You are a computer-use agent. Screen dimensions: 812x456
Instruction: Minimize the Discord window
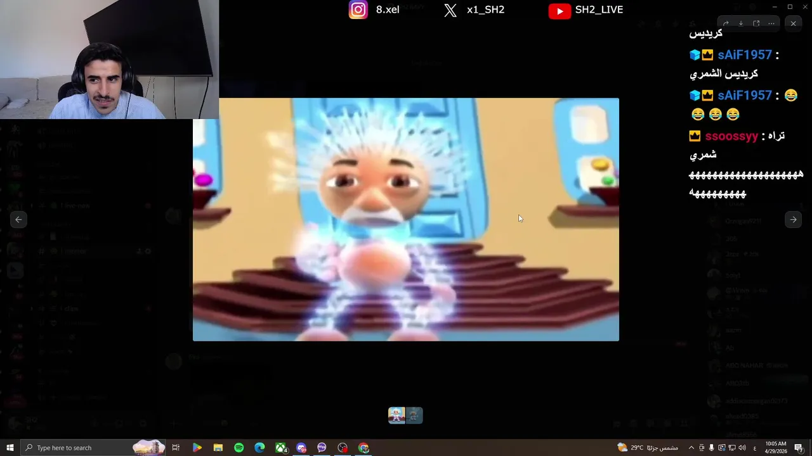pos(774,6)
